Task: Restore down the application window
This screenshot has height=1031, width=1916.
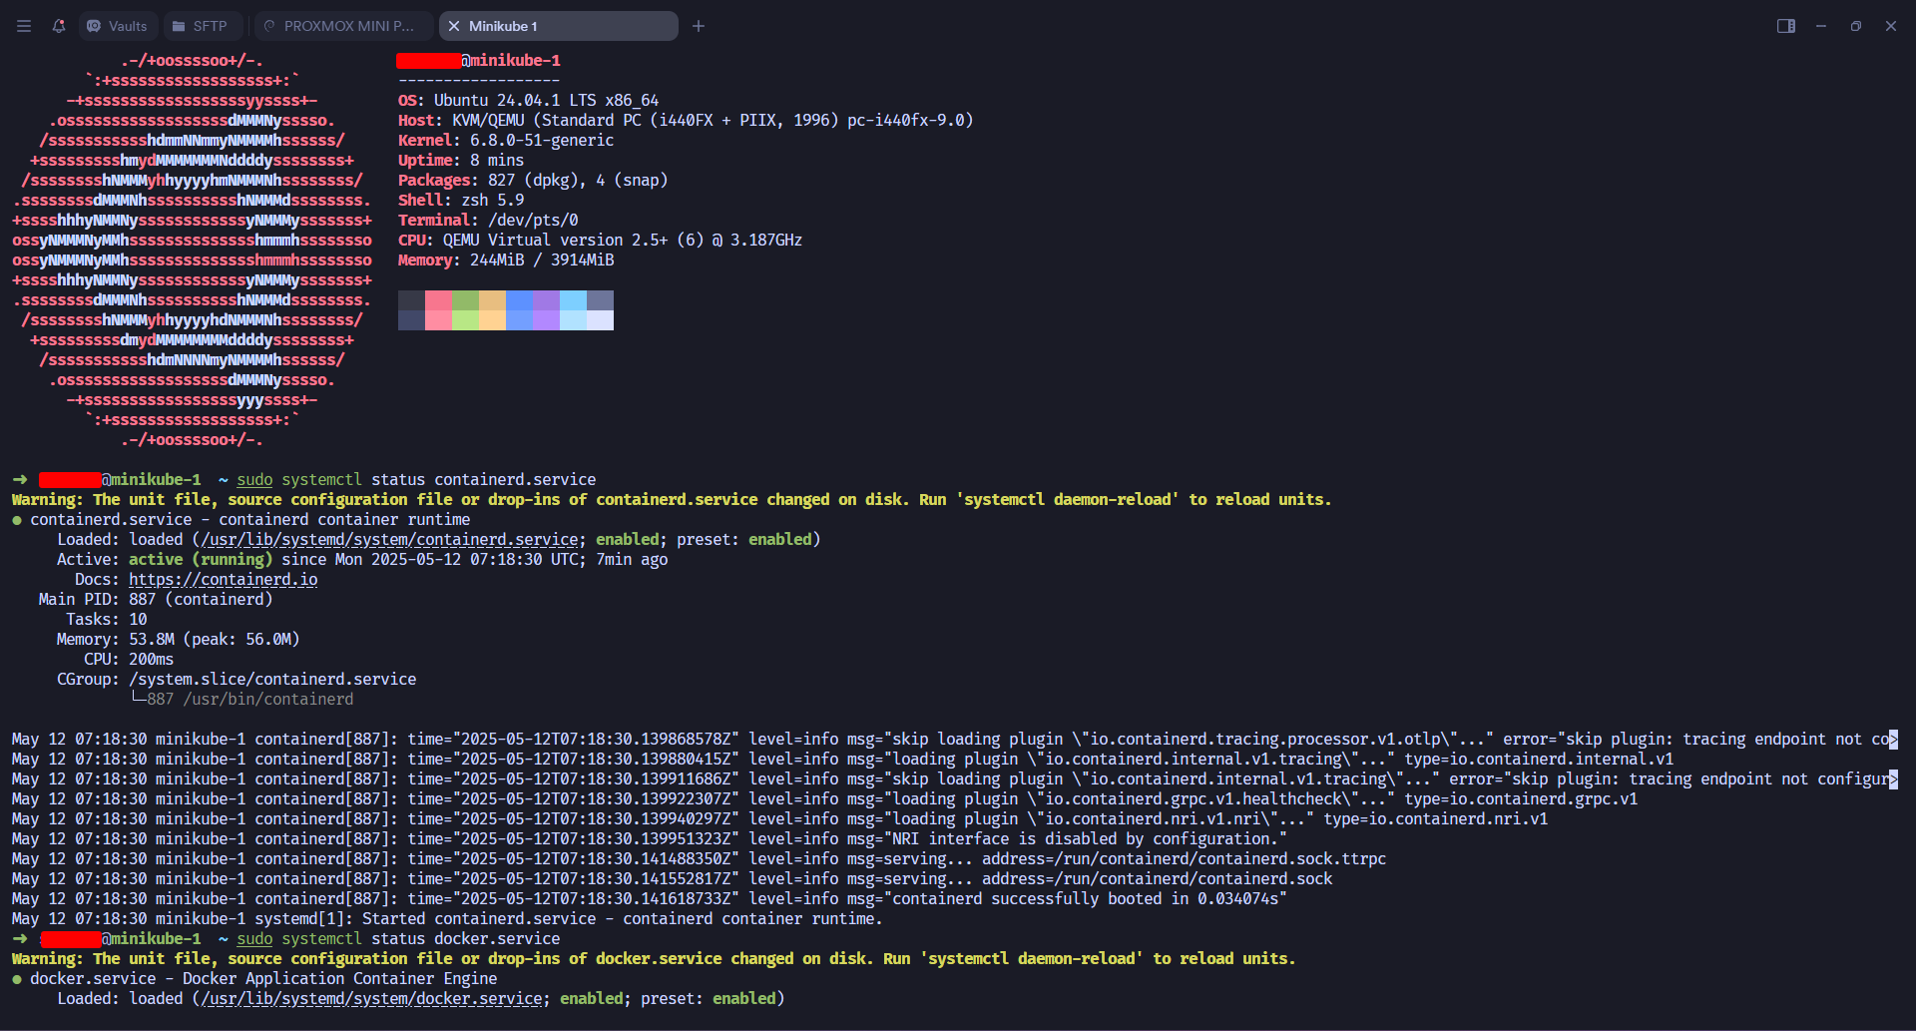Action: tap(1856, 26)
